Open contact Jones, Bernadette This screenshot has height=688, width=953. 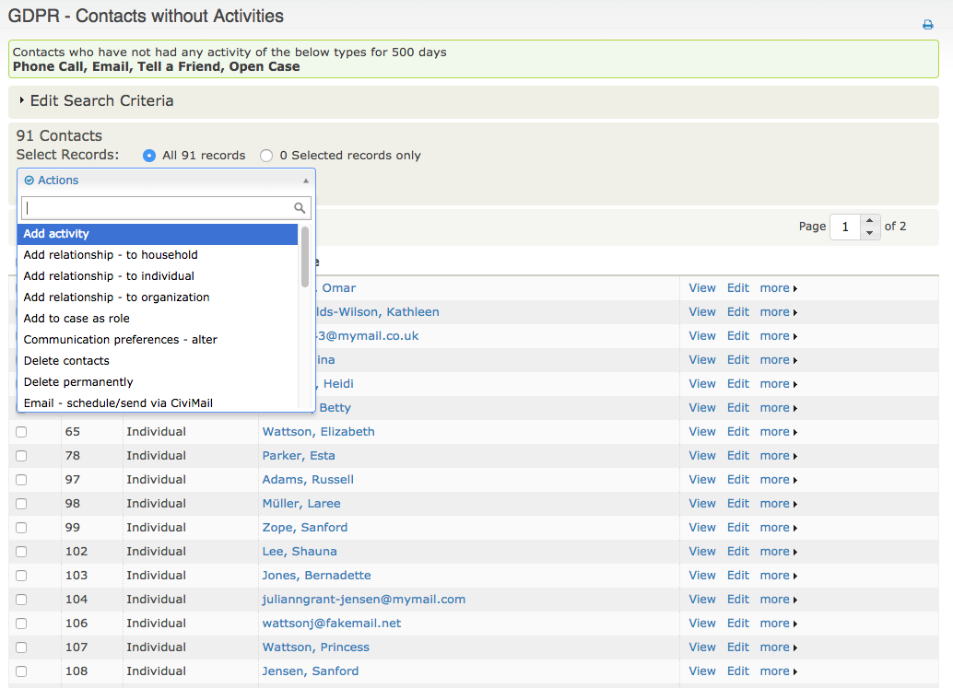pyautogui.click(x=316, y=576)
